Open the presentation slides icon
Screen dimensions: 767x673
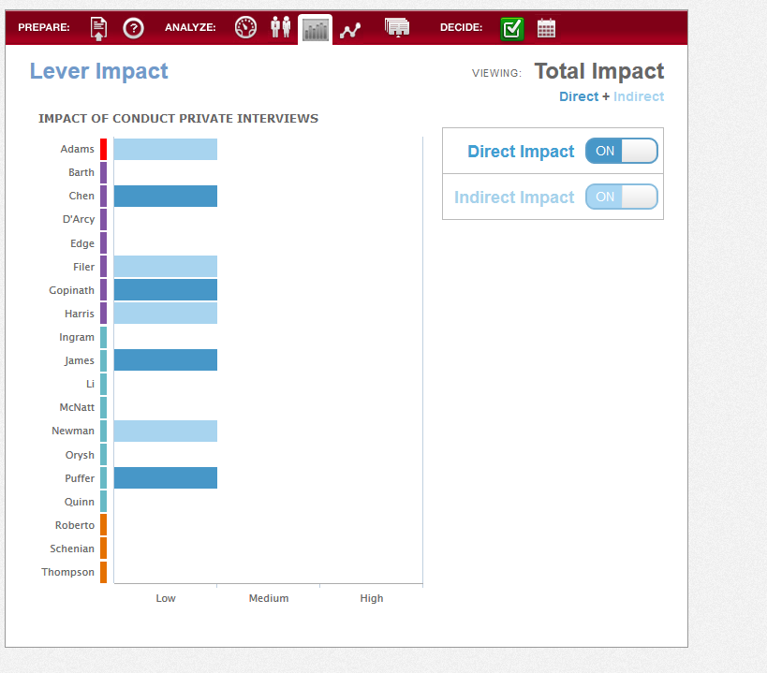(x=397, y=28)
